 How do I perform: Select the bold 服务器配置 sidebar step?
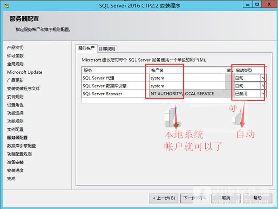[x=18, y=138]
